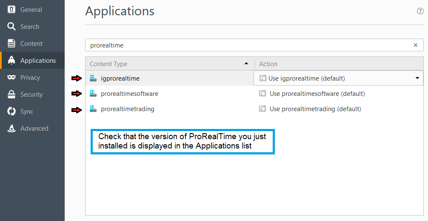The image size is (428, 221).
Task: Click the igprorealtime application icon
Action: tap(93, 78)
